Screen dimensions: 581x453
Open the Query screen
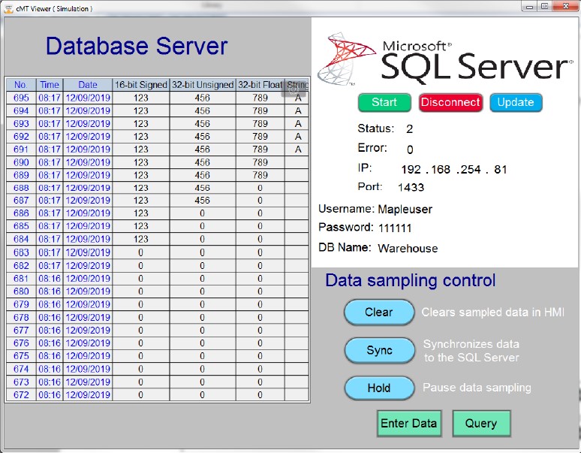481,424
